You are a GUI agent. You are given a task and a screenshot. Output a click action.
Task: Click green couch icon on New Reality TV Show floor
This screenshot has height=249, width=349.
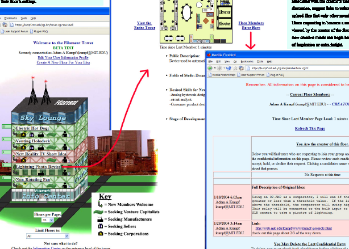click(51, 160)
